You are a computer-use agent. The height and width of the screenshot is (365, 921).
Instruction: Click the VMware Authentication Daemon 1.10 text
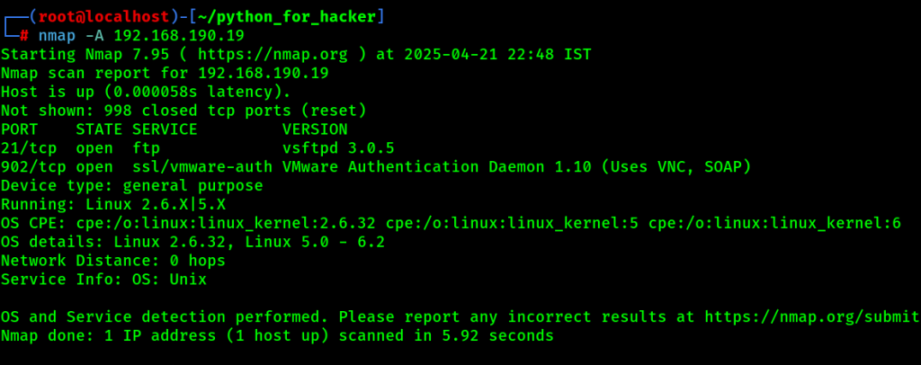tap(438, 167)
